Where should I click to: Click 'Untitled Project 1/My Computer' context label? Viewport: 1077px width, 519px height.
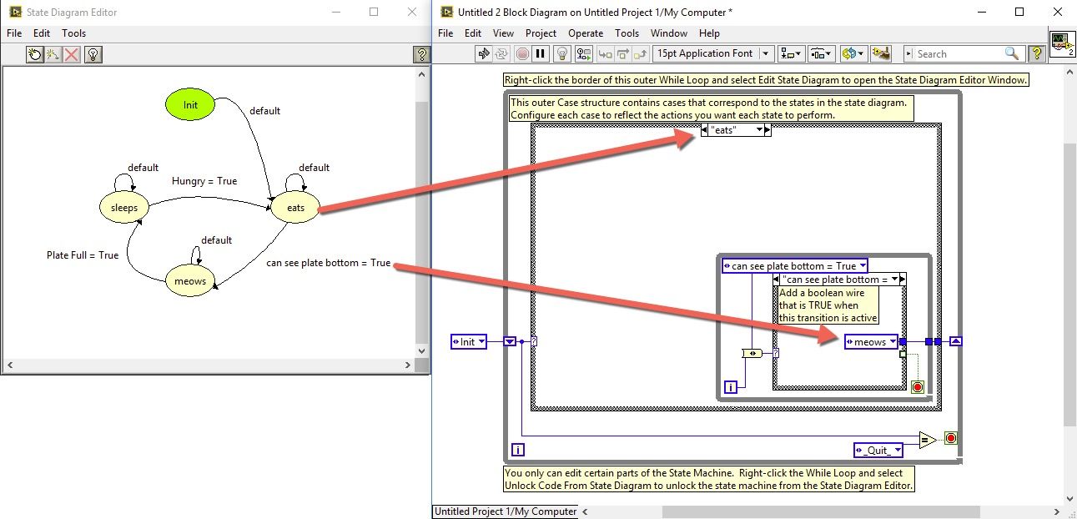[506, 511]
